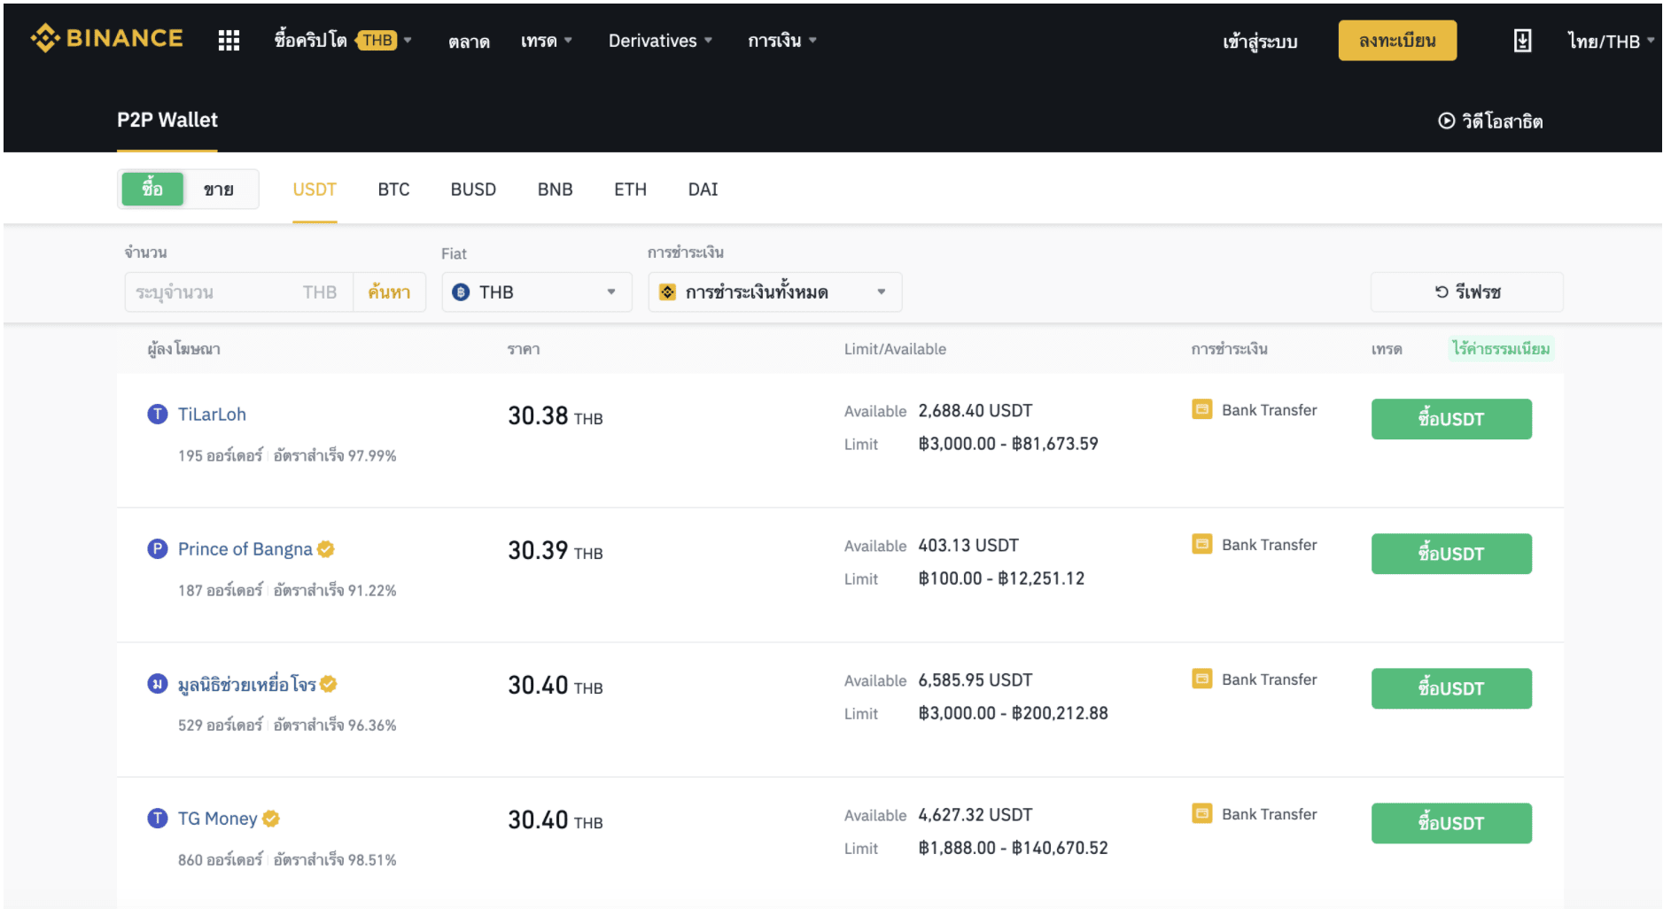
Task: Click limit ฿3,000.00 - ฿81,673.59
Action: 1007,444
